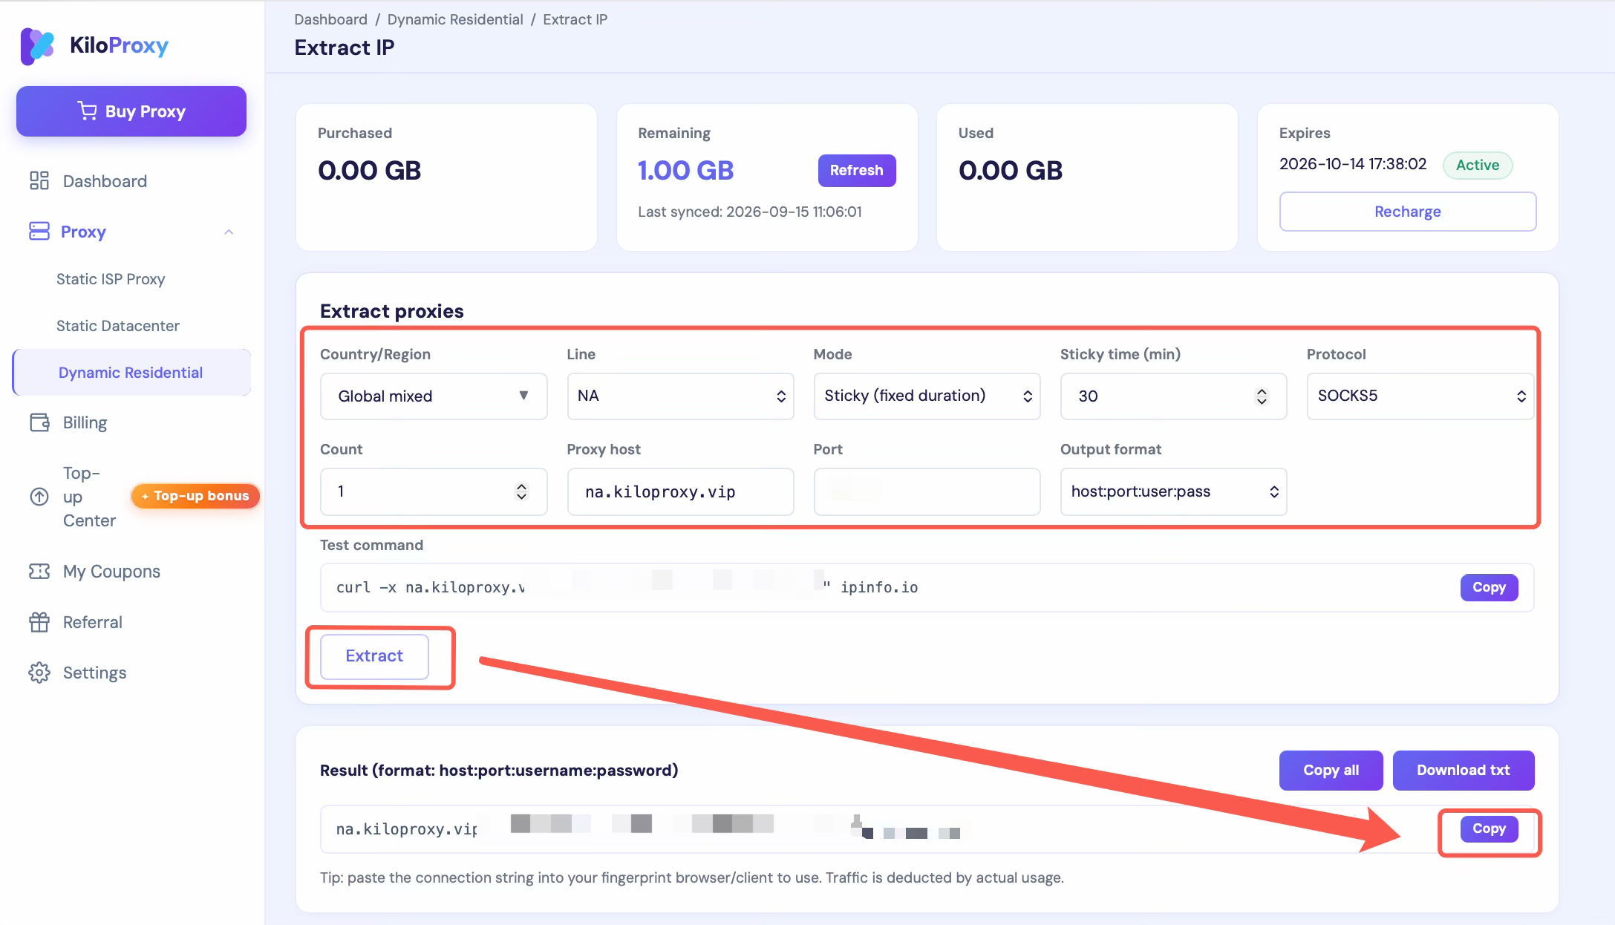Click the expiry date 2026-10-14 17:38:02
This screenshot has width=1615, height=925.
pyautogui.click(x=1353, y=164)
